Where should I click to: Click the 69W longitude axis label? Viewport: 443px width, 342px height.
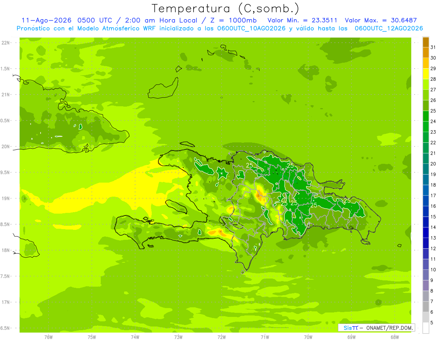351,337
